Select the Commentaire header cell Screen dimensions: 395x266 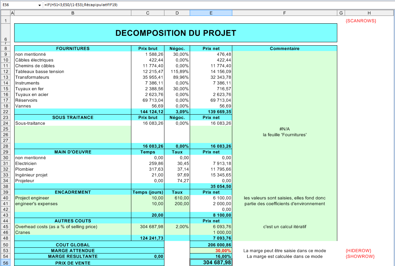click(285, 48)
